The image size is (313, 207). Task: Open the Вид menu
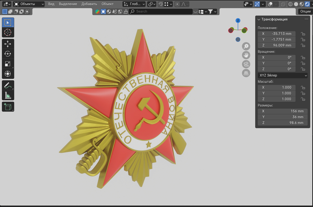point(51,4)
